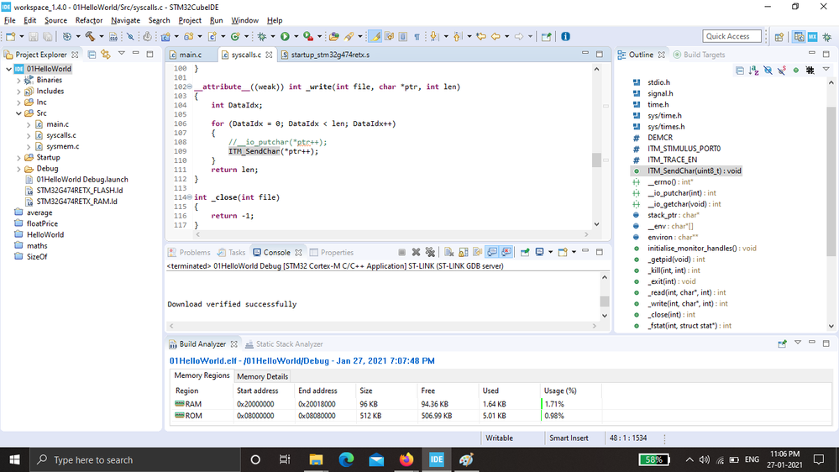This screenshot has width=839, height=472.
Task: Toggle Scroll Lock in the Console toolbar
Action: (x=464, y=252)
